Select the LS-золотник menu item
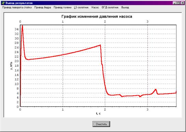 pos(81,7)
